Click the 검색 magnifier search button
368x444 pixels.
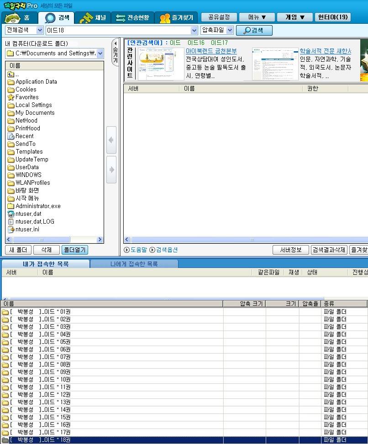click(254, 30)
